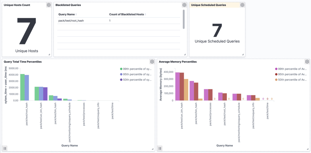
Task: Click the pink 99th percentile memory color dot
Action: [276, 69]
